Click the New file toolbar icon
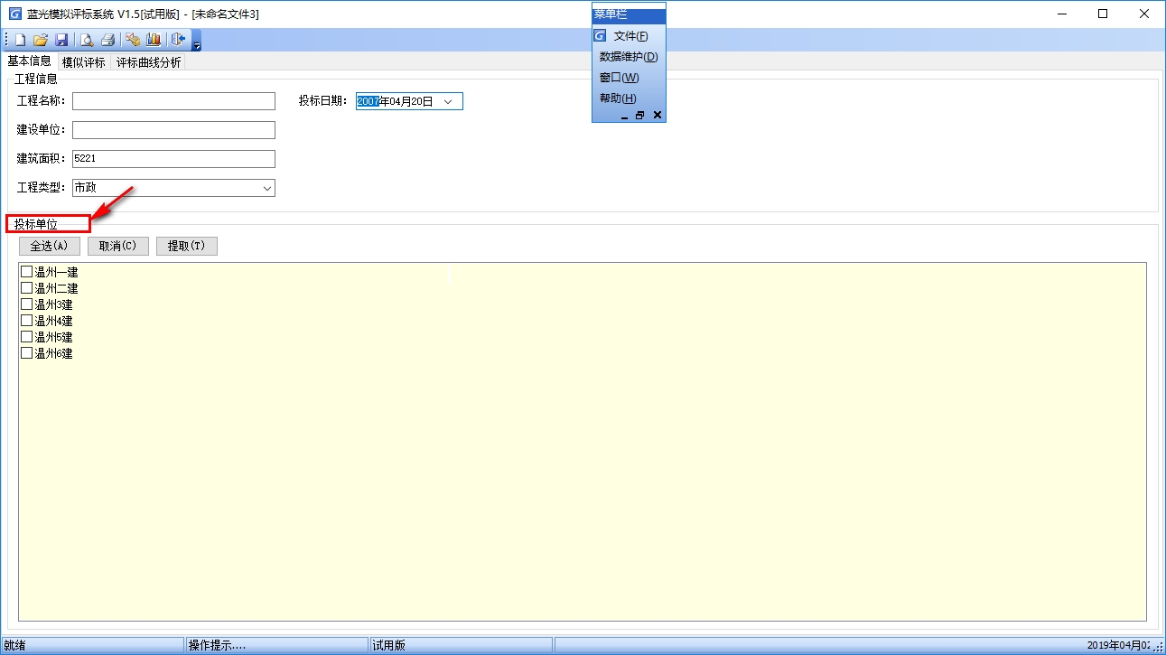 tap(20, 40)
